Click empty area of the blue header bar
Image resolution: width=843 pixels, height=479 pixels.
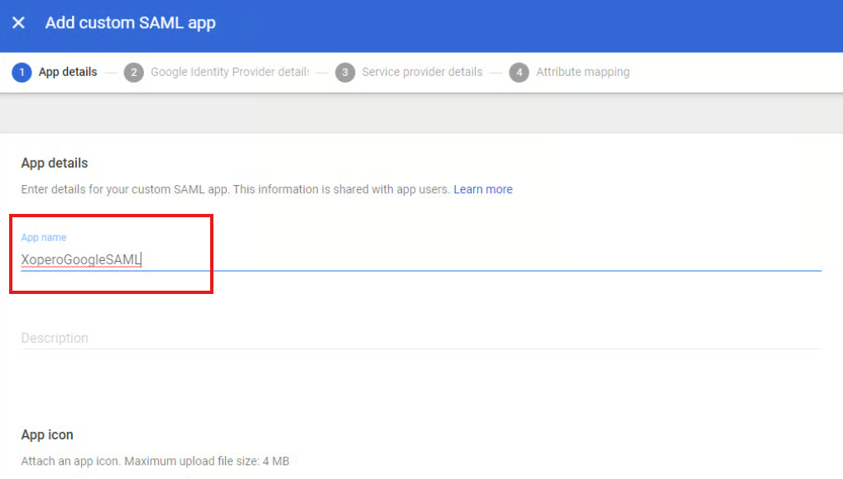(x=538, y=23)
